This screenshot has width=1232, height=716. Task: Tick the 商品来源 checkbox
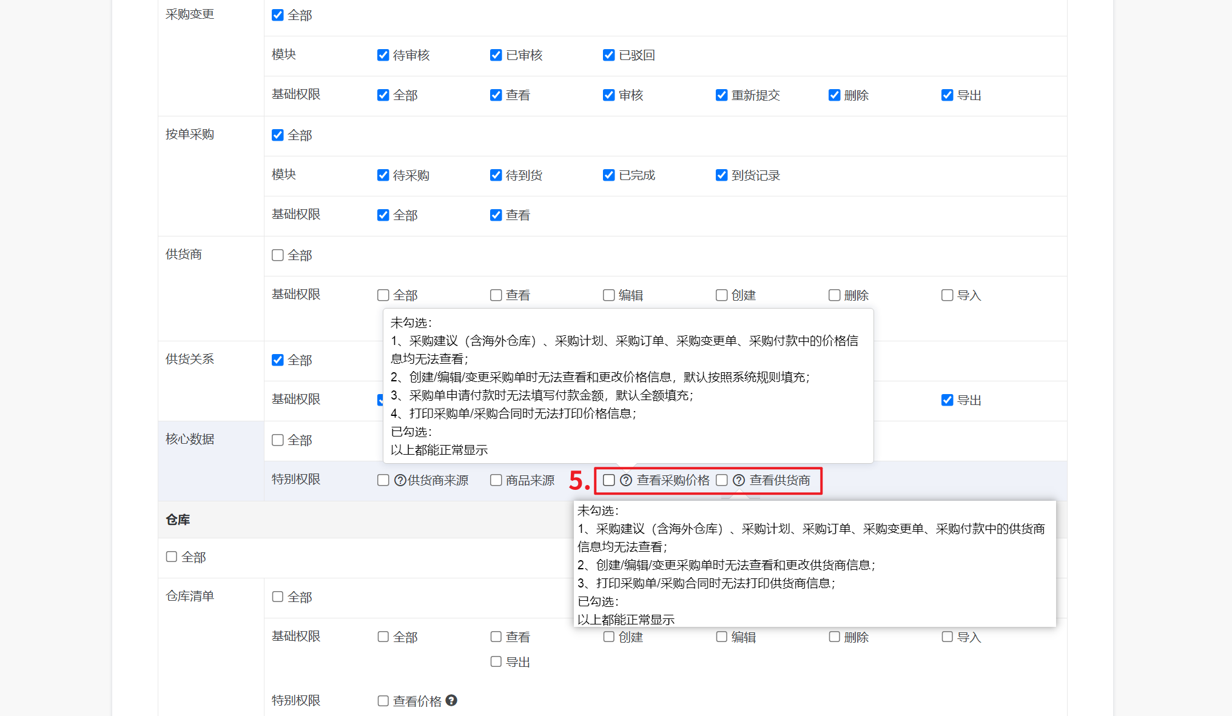click(x=496, y=480)
